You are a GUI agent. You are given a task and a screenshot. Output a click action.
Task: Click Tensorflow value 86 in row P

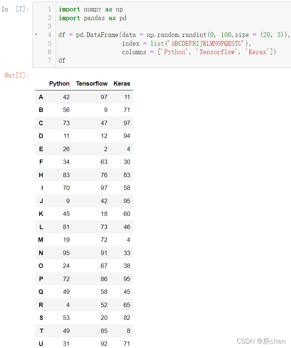104,279
